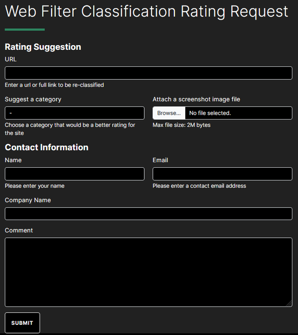
Task: Click the 'Company Name' label
Action: pyautogui.click(x=28, y=200)
